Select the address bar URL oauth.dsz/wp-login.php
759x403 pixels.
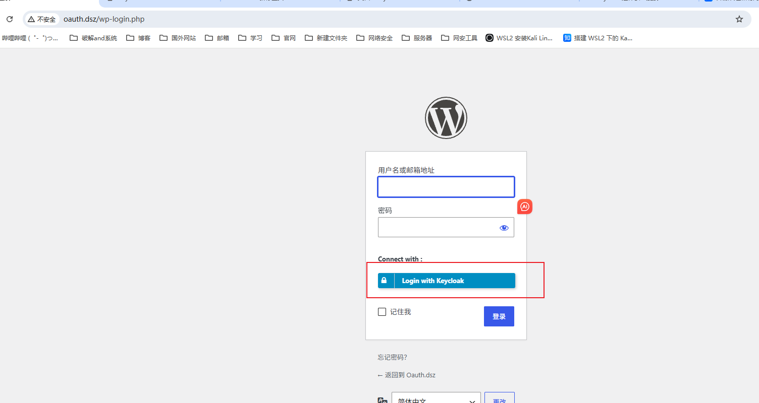coord(104,19)
